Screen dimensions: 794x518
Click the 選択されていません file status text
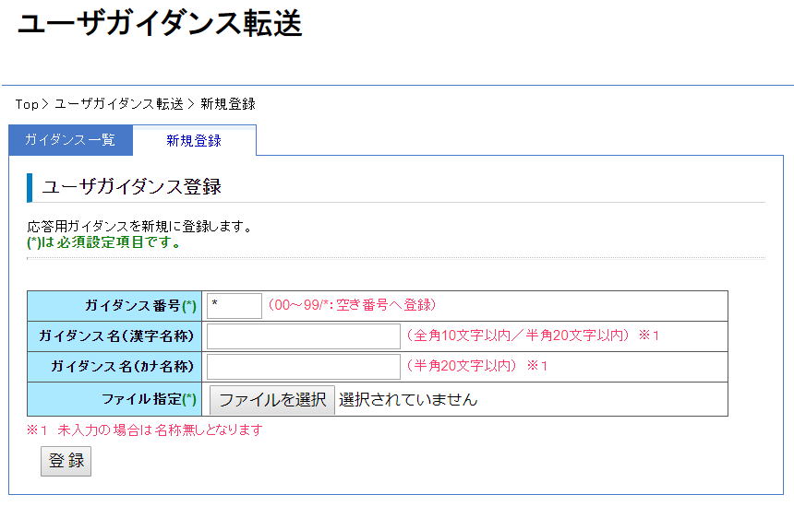point(408,400)
